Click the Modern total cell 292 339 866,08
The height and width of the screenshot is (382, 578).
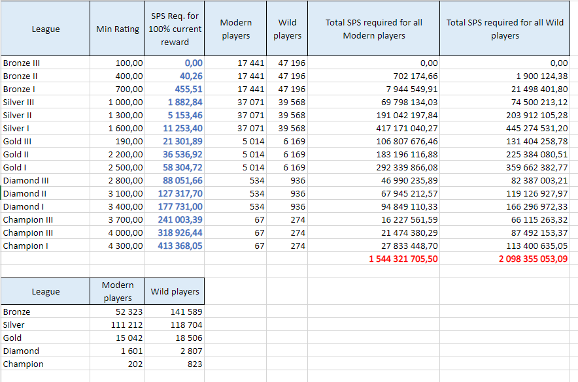point(374,167)
